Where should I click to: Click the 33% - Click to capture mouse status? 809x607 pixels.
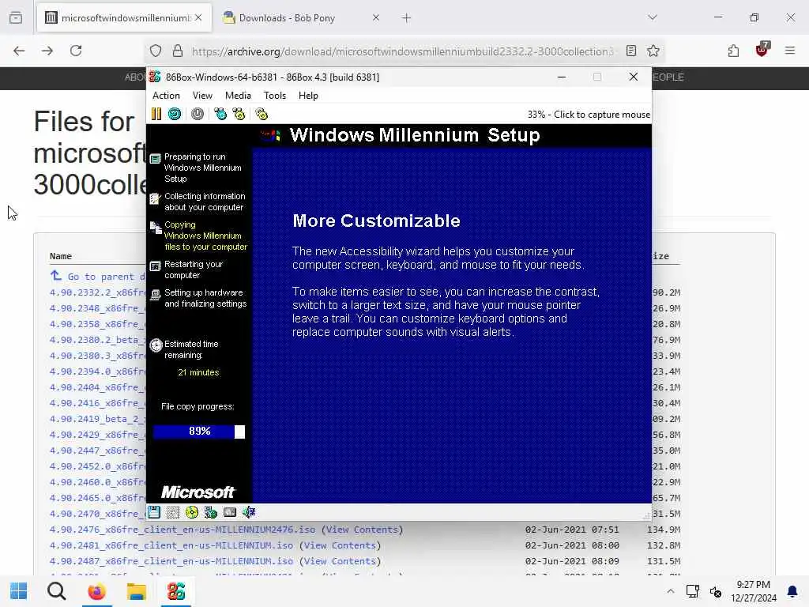pos(589,115)
